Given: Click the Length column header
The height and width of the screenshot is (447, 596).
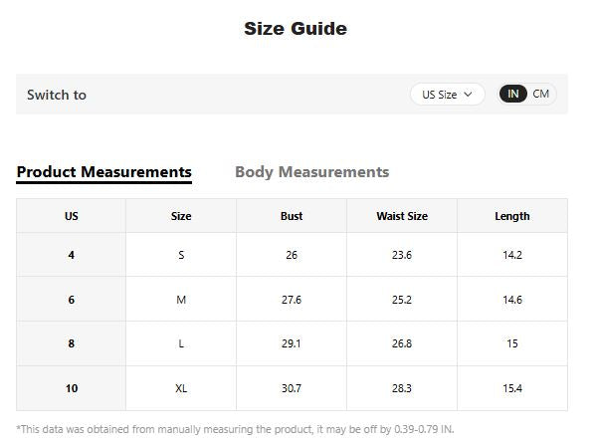Looking at the screenshot, I should (512, 216).
